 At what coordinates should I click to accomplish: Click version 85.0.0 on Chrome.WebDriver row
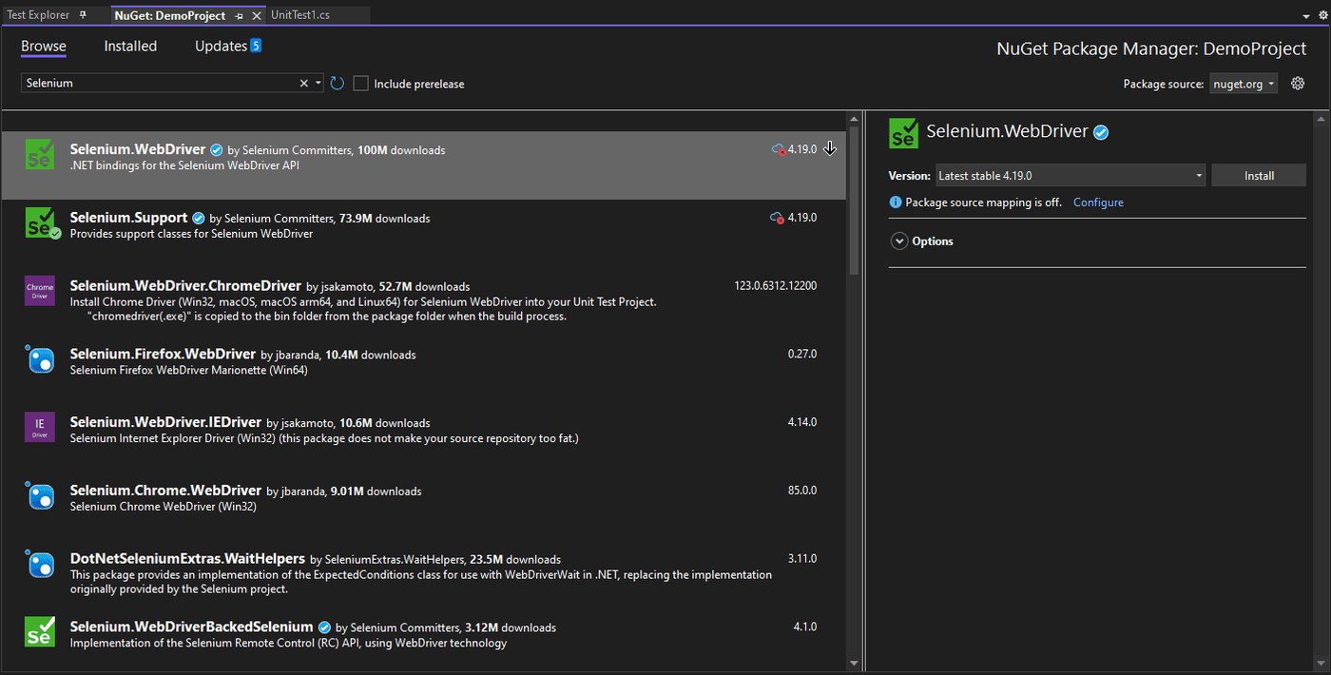pos(802,491)
